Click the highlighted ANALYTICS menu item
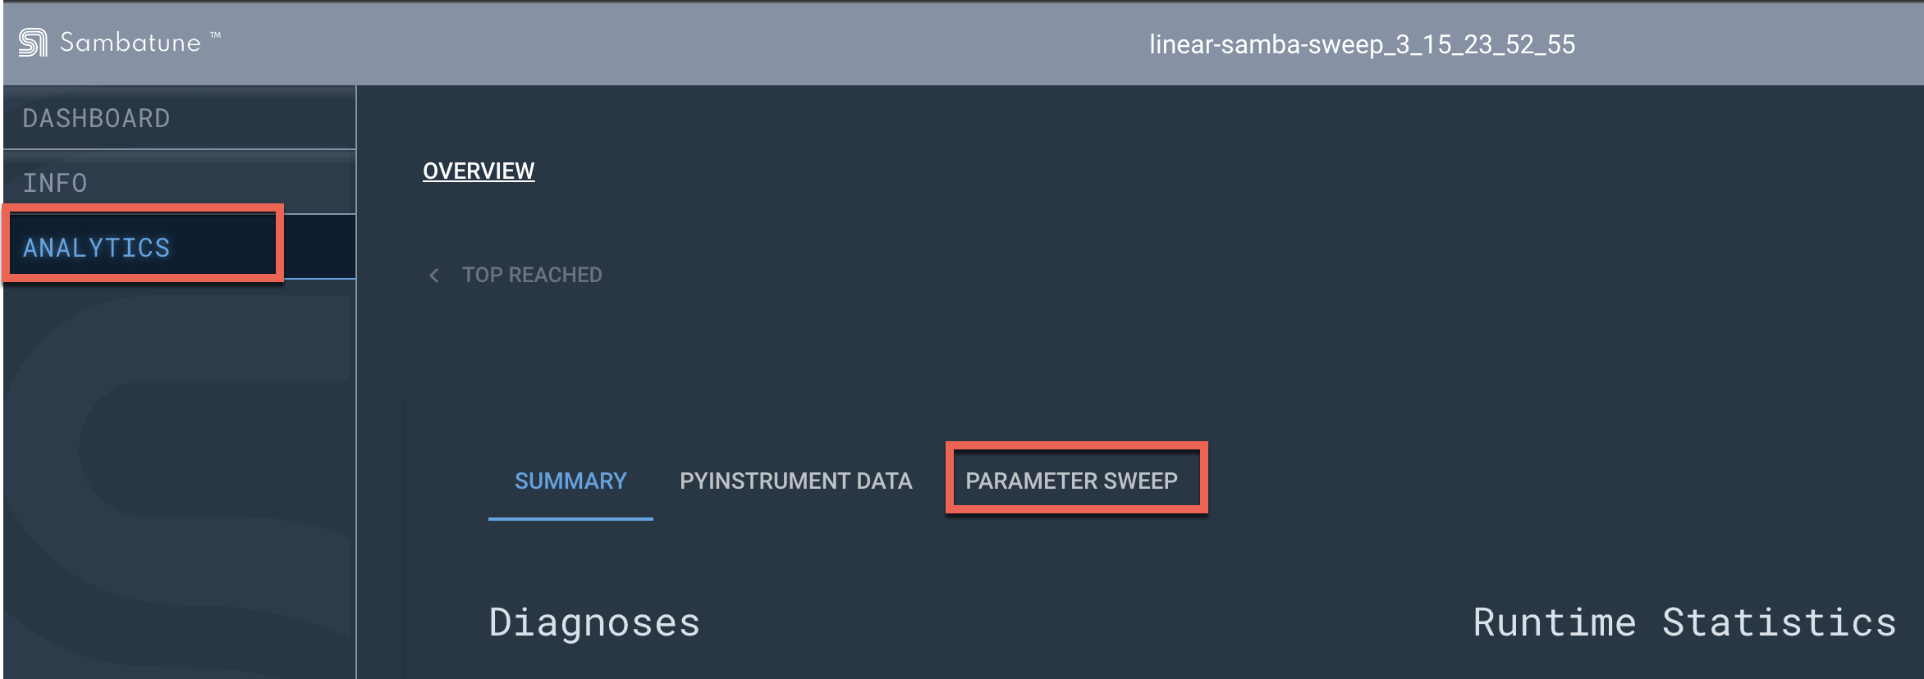Viewport: 1924px width, 679px height. (98, 246)
